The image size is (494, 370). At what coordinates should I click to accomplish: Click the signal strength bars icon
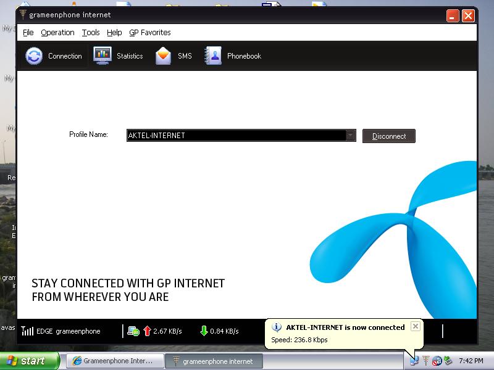(x=27, y=331)
